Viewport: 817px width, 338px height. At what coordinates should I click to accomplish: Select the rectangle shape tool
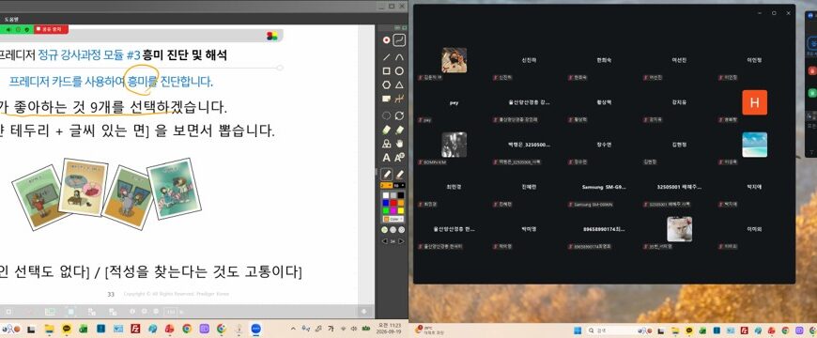(x=387, y=70)
